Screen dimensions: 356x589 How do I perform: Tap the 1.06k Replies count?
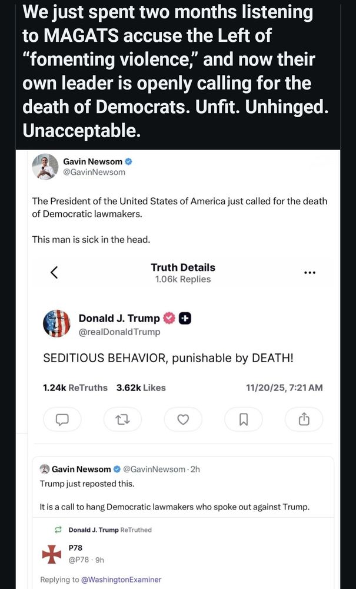[183, 279]
